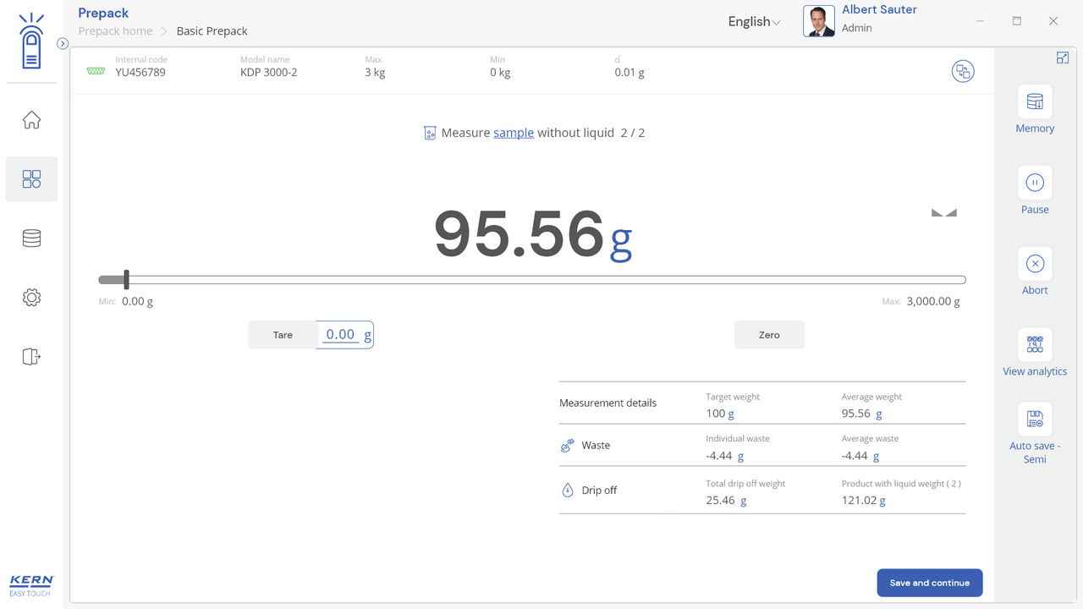Screen dimensions: 1083x609
Task: Click the weight range slider handle
Action: (126, 279)
